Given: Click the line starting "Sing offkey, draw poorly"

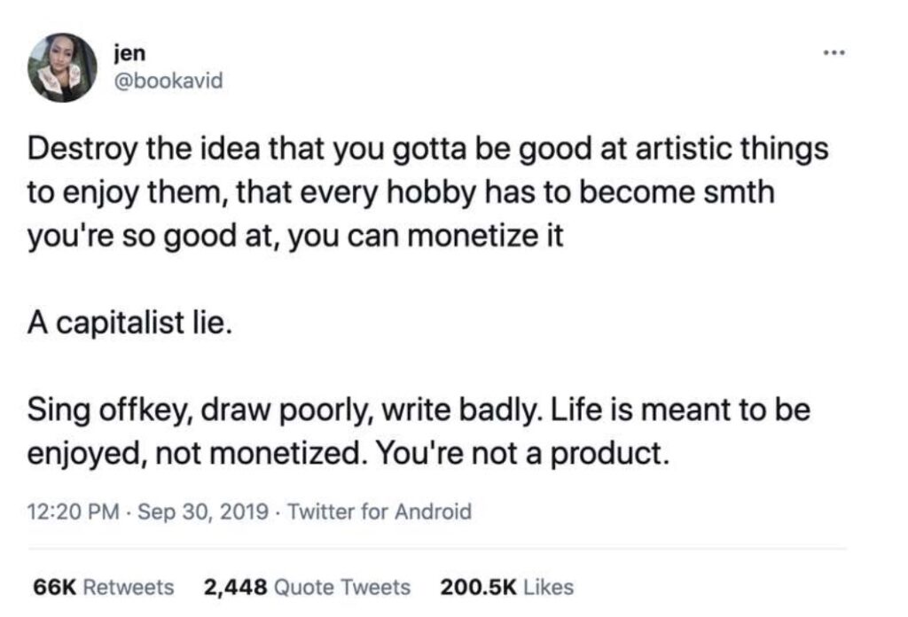Looking at the screenshot, I should point(419,410).
